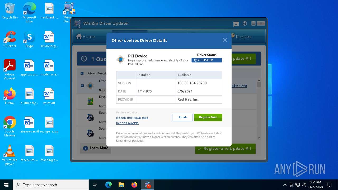
Task: Select msmi.rtf file on desktop
Action: point(49,97)
